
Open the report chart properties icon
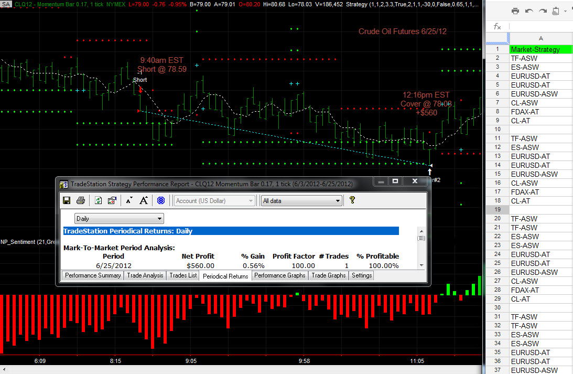point(112,200)
